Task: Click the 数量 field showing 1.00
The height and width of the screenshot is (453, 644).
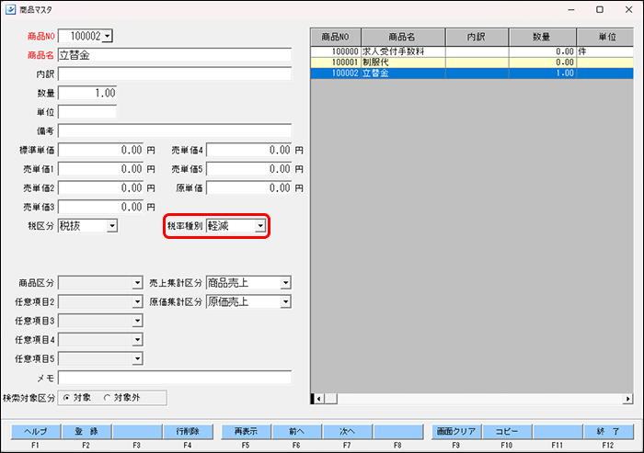Action: [x=87, y=93]
